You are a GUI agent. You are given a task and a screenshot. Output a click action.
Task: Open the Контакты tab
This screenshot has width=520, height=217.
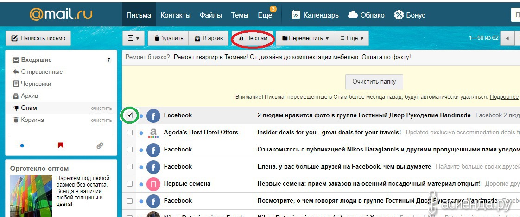[x=176, y=15]
